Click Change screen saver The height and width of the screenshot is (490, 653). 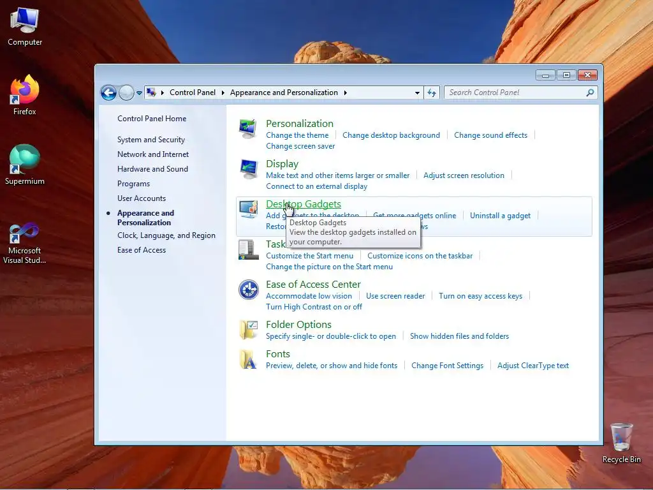click(x=300, y=146)
